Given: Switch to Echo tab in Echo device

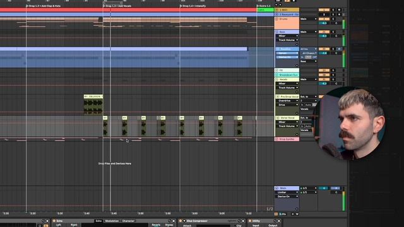Looking at the screenshot, I should tap(98, 221).
